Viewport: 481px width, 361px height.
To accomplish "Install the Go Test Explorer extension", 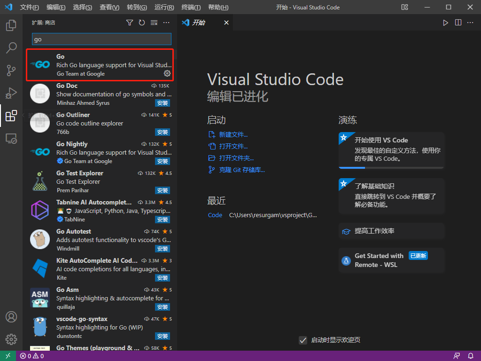I will (163, 191).
